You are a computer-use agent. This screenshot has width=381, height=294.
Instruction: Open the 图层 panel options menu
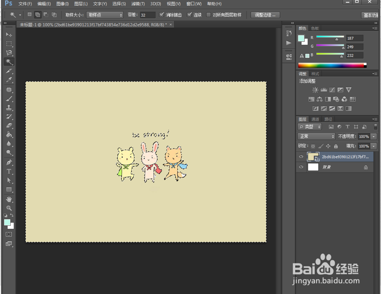[x=375, y=119]
